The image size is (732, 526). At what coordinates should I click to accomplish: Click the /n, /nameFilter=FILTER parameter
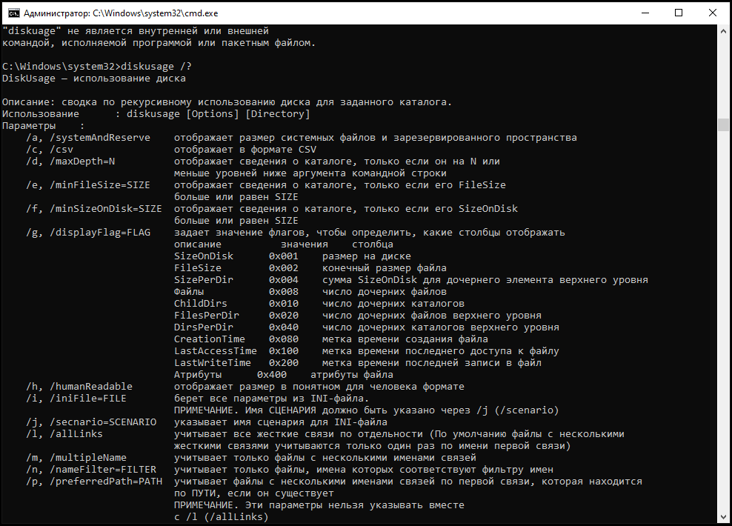coord(91,470)
